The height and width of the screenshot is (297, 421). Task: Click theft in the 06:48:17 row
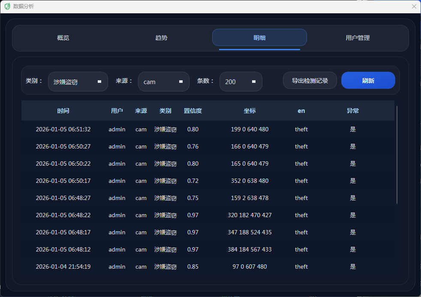[x=301, y=233]
